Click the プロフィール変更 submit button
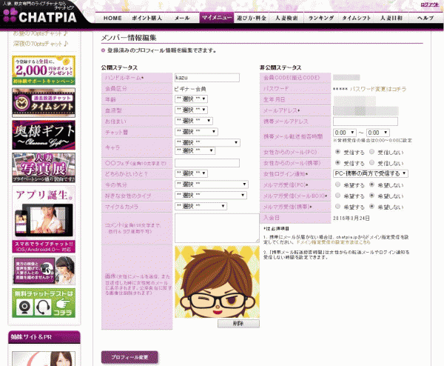Viewport: 444px width, 366px height. (x=129, y=357)
